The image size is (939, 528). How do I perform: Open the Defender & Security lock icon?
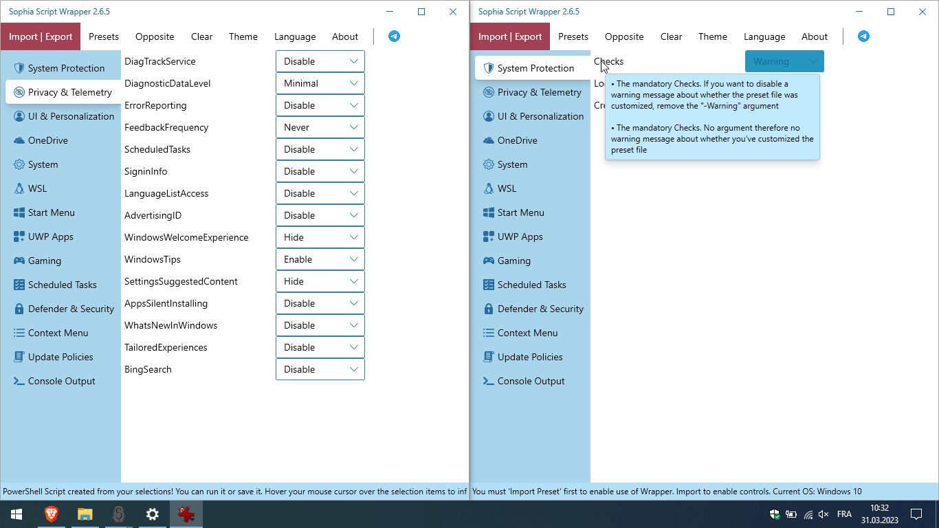click(19, 309)
